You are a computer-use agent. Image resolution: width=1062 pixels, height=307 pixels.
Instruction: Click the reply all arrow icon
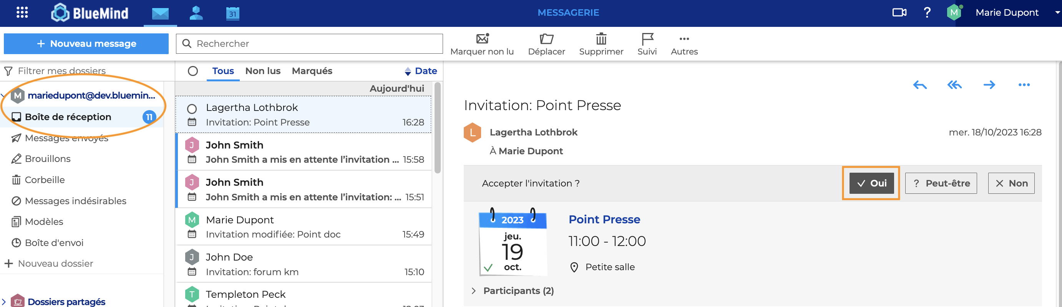(954, 85)
